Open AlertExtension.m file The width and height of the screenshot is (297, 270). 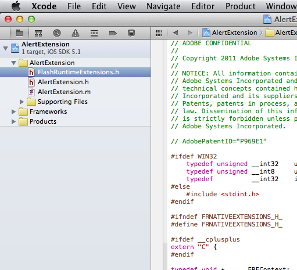pos(75,92)
